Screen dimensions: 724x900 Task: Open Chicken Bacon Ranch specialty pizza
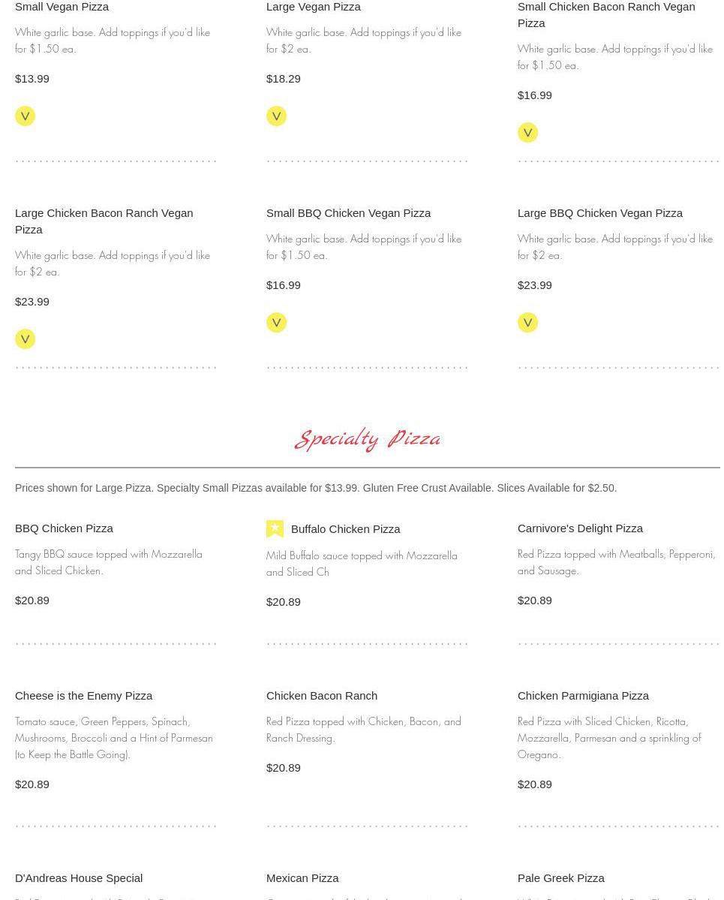[x=322, y=695]
